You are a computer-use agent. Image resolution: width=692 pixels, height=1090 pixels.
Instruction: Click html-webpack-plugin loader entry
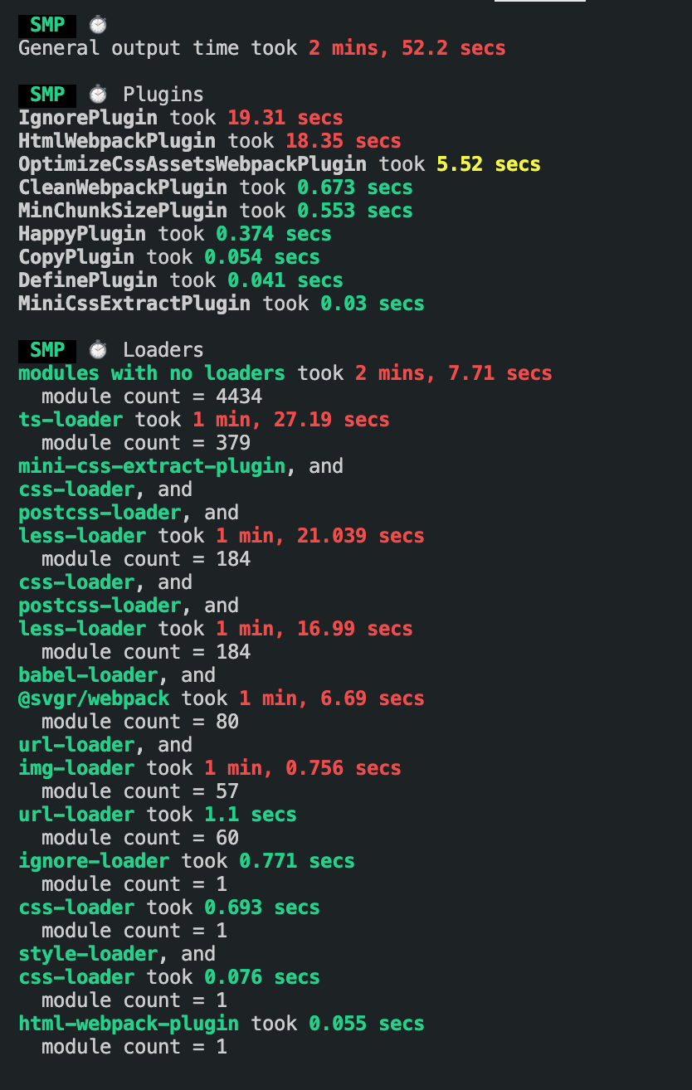pyautogui.click(x=129, y=1024)
